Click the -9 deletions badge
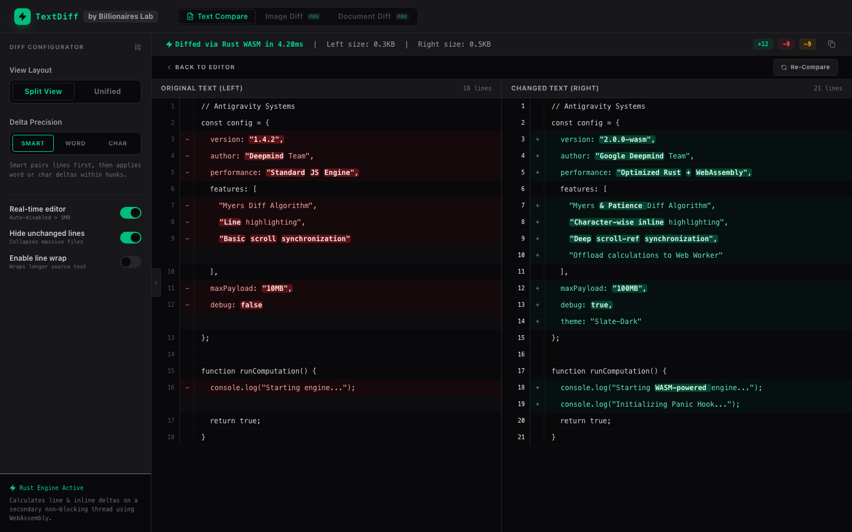The height and width of the screenshot is (532, 852). click(786, 44)
